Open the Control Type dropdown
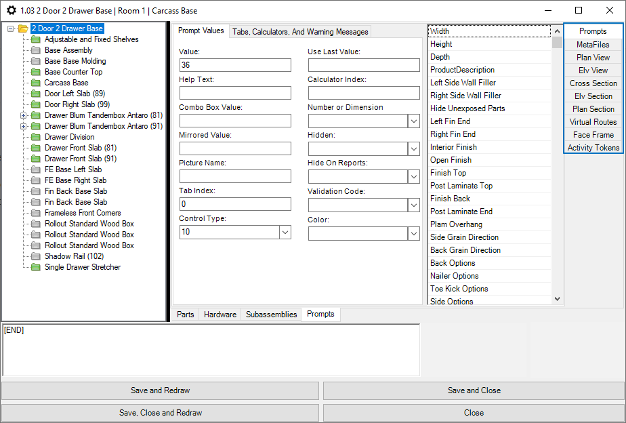626x423 pixels. click(x=285, y=232)
